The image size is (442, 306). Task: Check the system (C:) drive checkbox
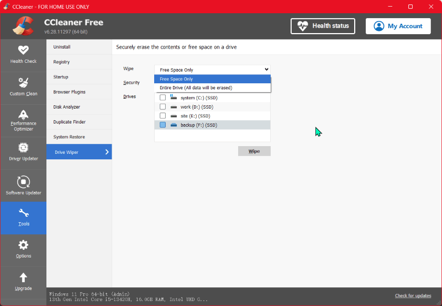coord(162,98)
